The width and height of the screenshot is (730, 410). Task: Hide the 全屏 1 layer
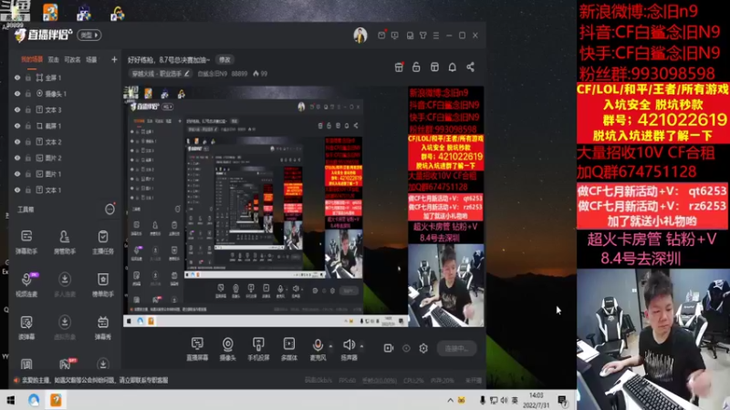pos(17,77)
